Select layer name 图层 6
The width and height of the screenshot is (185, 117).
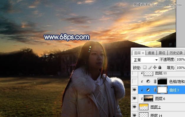[x=160, y=99]
